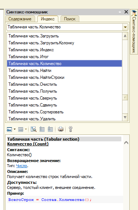Image resolution: width=138 pixels, height=210 pixels.
Task: Switch to the Содержание tab
Action: point(20,19)
